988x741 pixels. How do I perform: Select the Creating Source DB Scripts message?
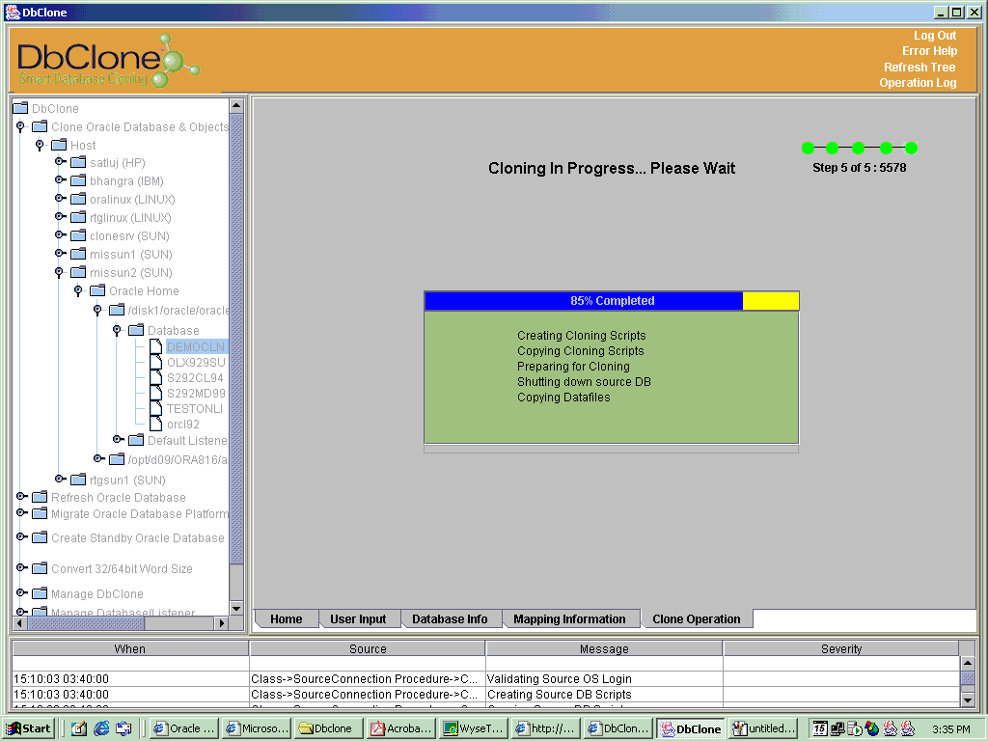click(559, 695)
